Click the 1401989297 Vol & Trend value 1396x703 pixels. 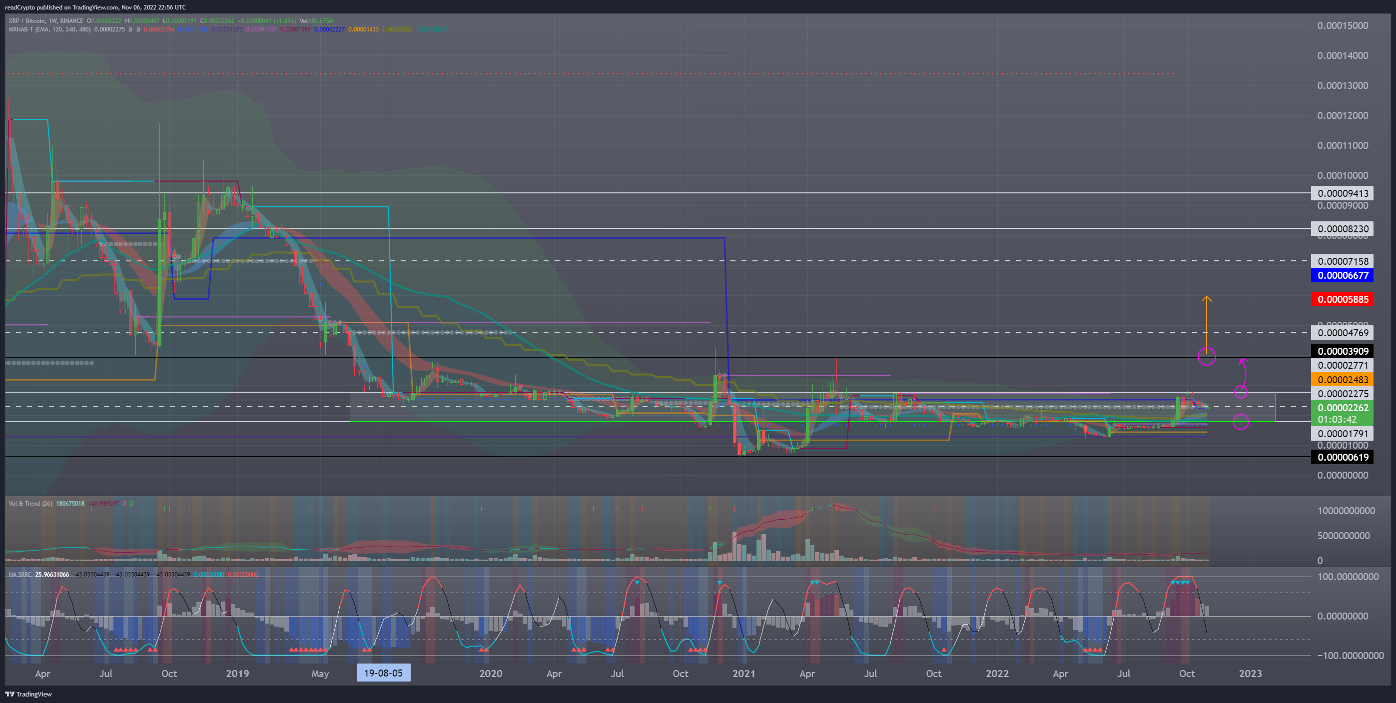click(x=103, y=504)
